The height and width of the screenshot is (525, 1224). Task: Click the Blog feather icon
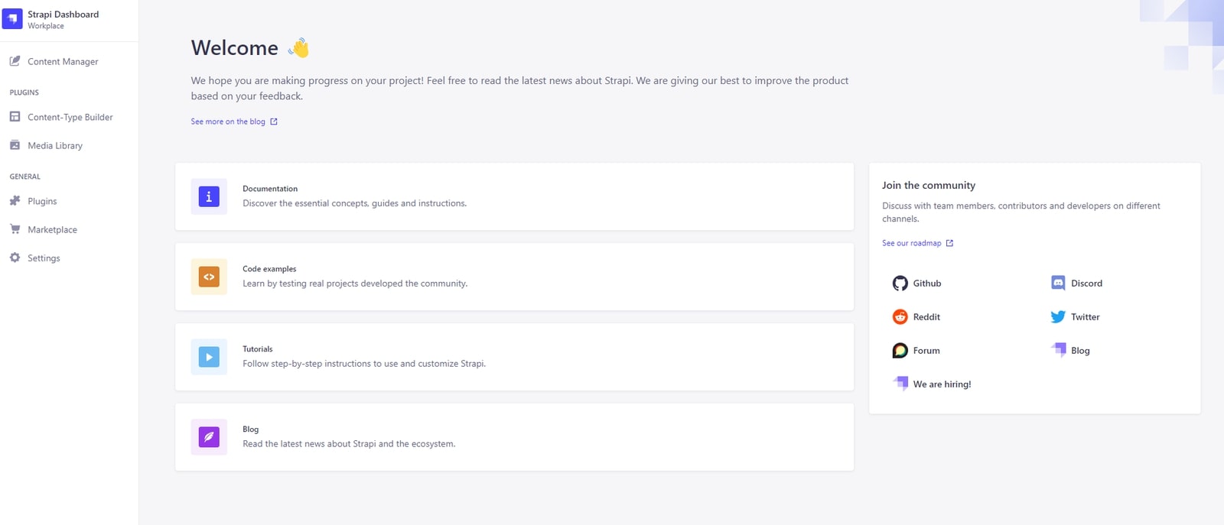tap(209, 437)
